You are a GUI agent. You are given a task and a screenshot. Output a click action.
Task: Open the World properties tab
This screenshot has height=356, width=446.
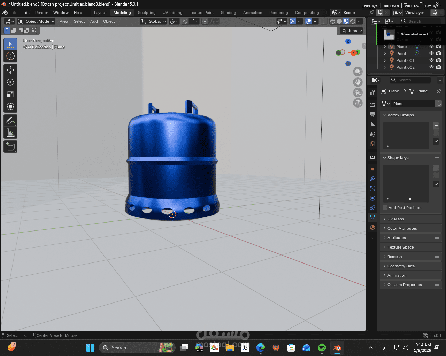tap(372, 144)
